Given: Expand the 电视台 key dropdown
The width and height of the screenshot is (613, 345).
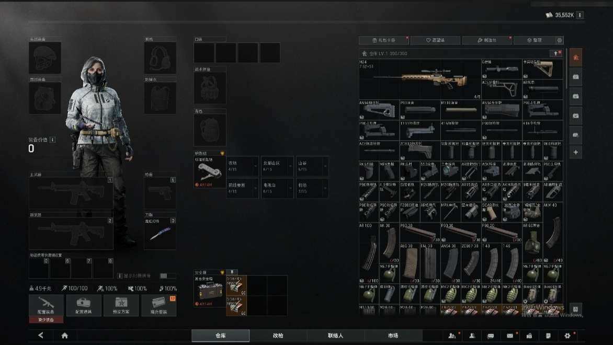Looking at the screenshot, I should (290, 188).
